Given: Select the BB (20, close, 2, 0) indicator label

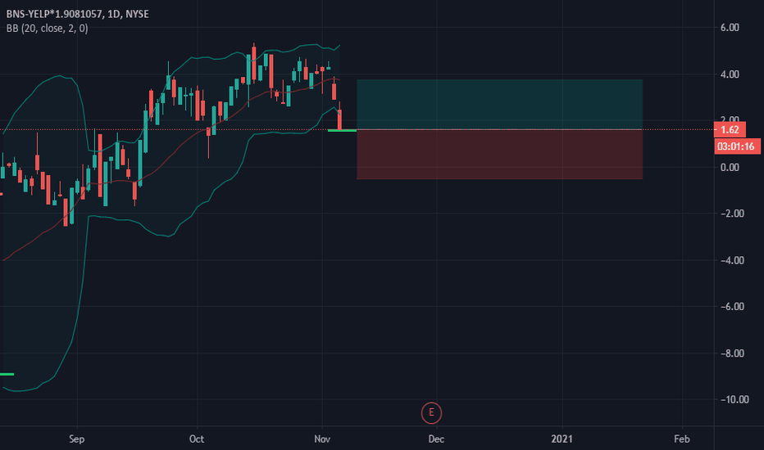Looking at the screenshot, I should (48, 29).
